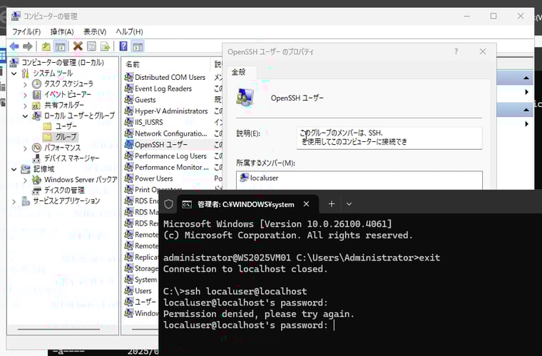Select the Performance Monitor group row
542x356 pixels.
[171, 167]
